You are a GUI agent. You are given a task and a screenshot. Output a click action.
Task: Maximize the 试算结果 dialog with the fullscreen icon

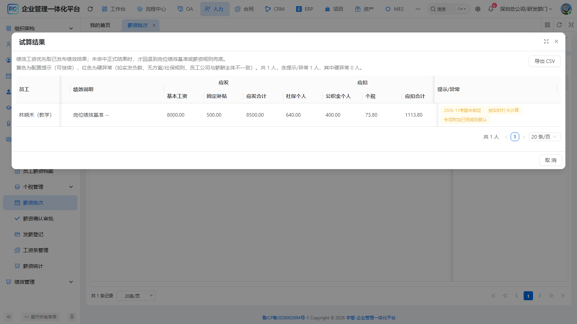pos(546,42)
